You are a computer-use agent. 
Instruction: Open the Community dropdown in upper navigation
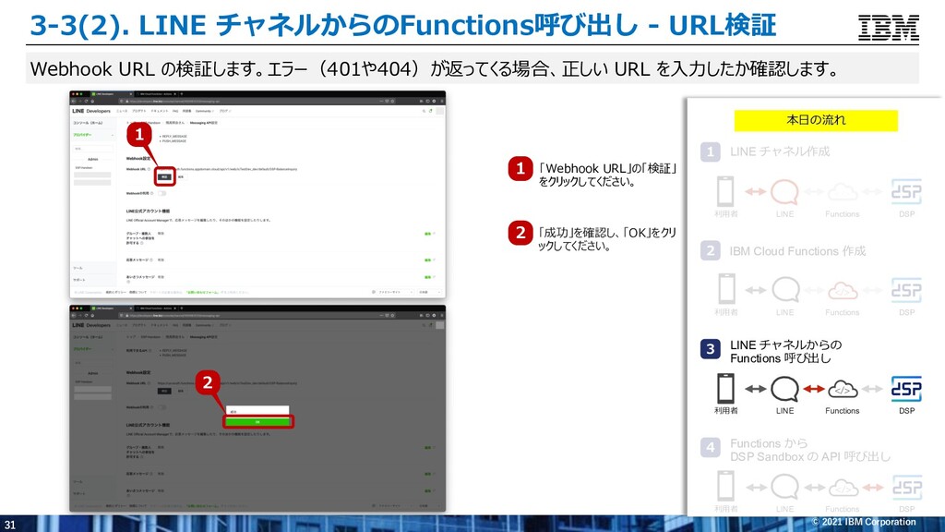pyautogui.click(x=204, y=111)
